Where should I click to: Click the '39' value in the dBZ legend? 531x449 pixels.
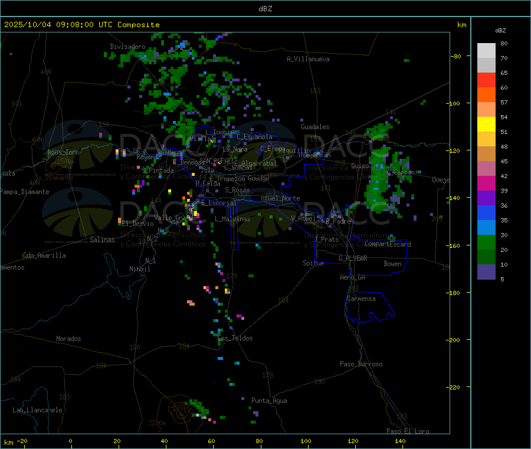coord(504,191)
